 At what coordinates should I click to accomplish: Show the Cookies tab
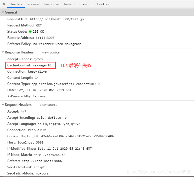point(103,4)
